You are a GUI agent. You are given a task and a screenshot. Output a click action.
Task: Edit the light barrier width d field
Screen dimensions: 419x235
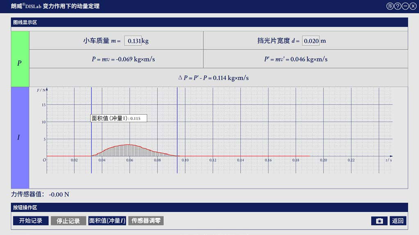310,41
